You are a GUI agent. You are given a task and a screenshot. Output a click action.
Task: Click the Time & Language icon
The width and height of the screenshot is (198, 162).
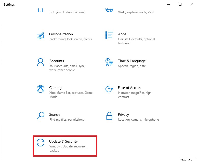point(109,62)
